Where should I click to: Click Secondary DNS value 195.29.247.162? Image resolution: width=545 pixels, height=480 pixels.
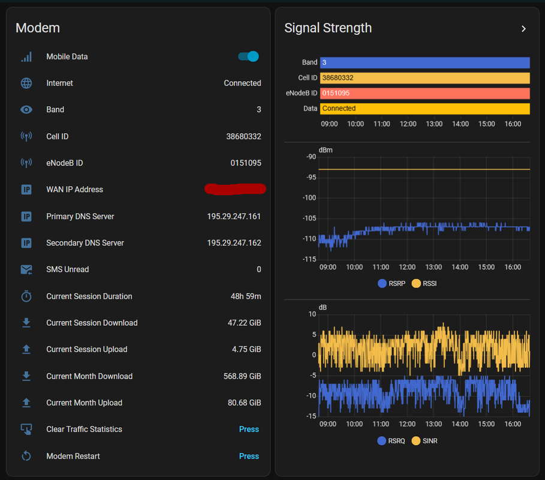point(234,243)
